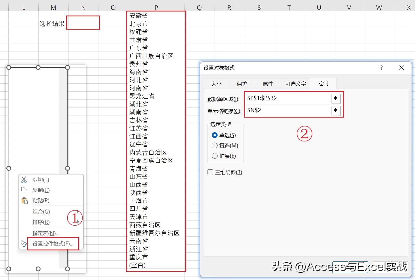
Task: Click the Copy (复制) icon
Action: point(24,190)
